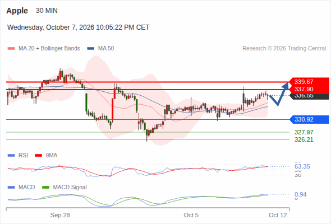Click the MACD legend swatch
This screenshot has height=224, width=331.
click(11, 188)
